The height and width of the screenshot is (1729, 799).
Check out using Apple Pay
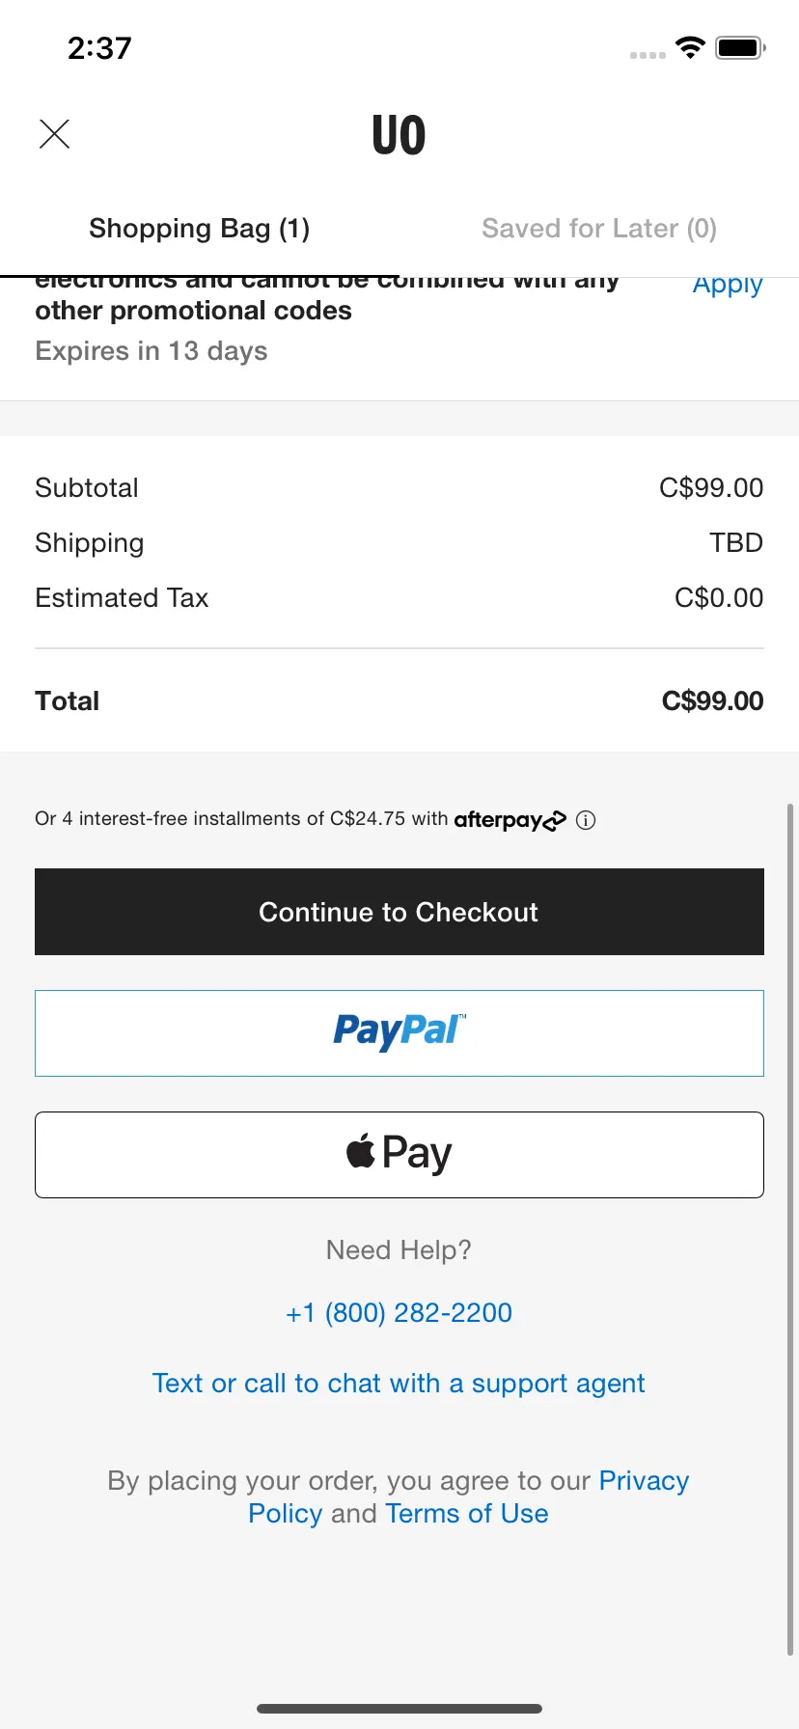tap(399, 1155)
